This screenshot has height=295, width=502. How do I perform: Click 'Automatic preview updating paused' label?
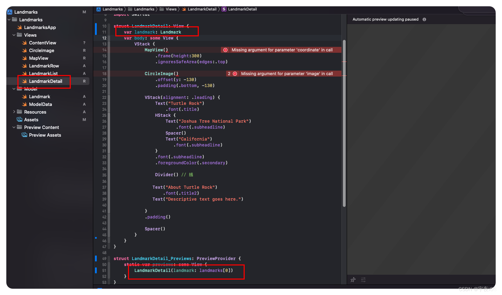[x=386, y=19]
